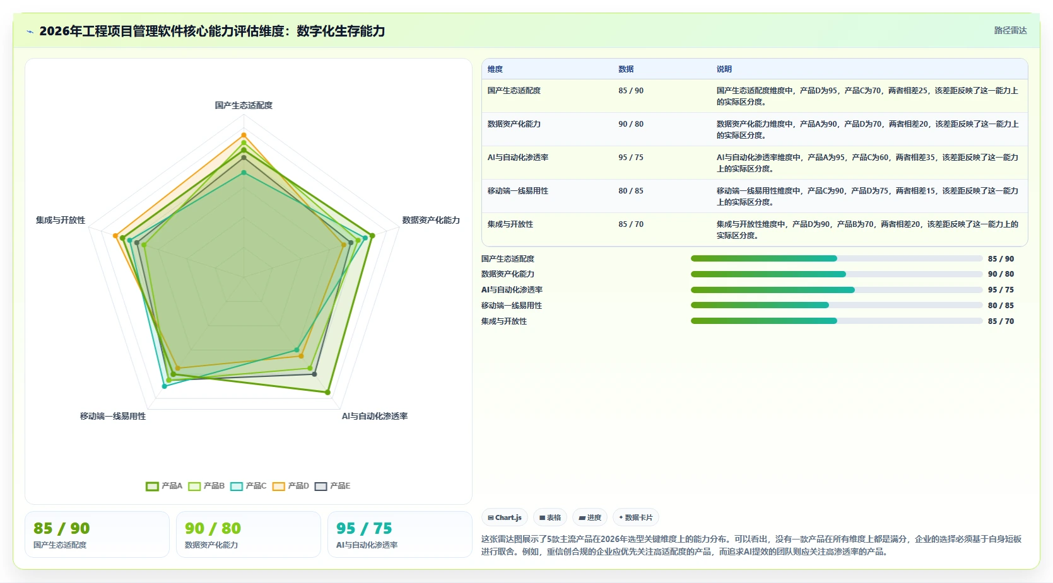The image size is (1053, 583).
Task: Click the 国产生态适配度 axis label on the radar
Action: 244,105
